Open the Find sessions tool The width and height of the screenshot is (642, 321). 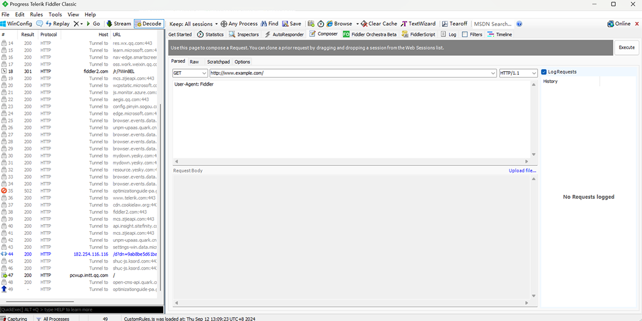(269, 24)
